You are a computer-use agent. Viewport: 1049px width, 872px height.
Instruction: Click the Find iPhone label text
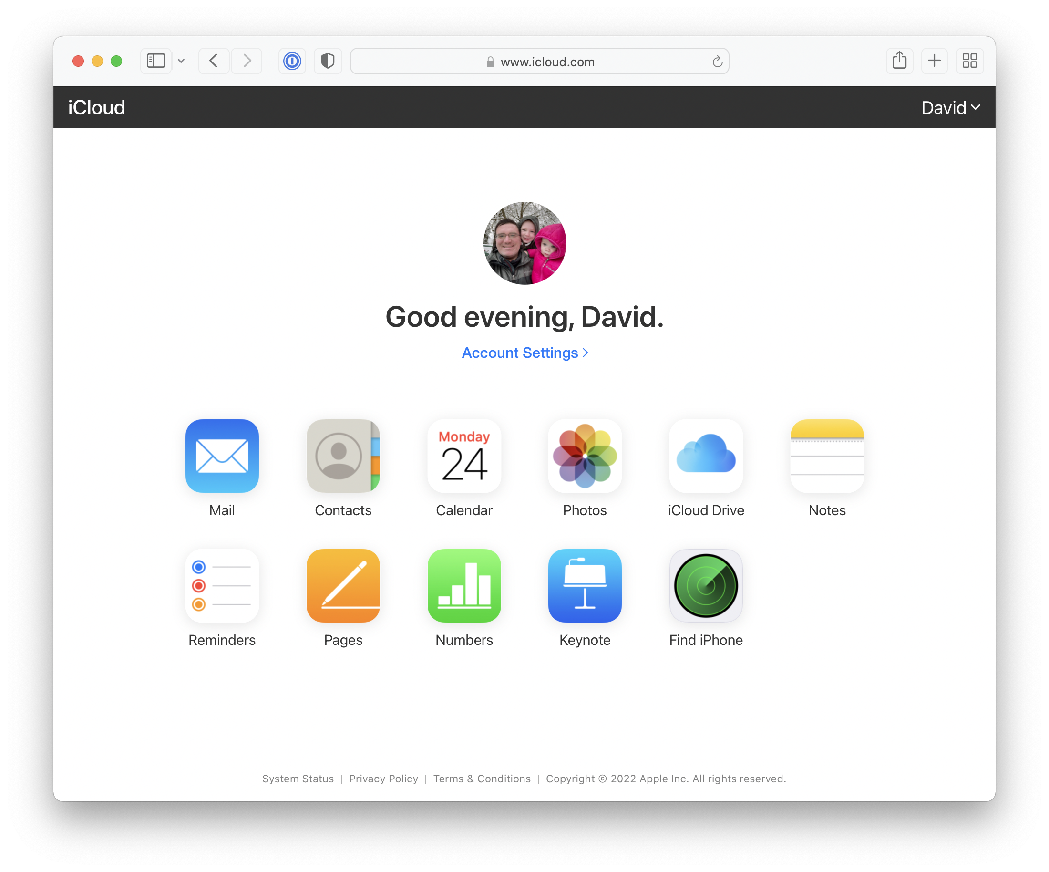coord(706,640)
